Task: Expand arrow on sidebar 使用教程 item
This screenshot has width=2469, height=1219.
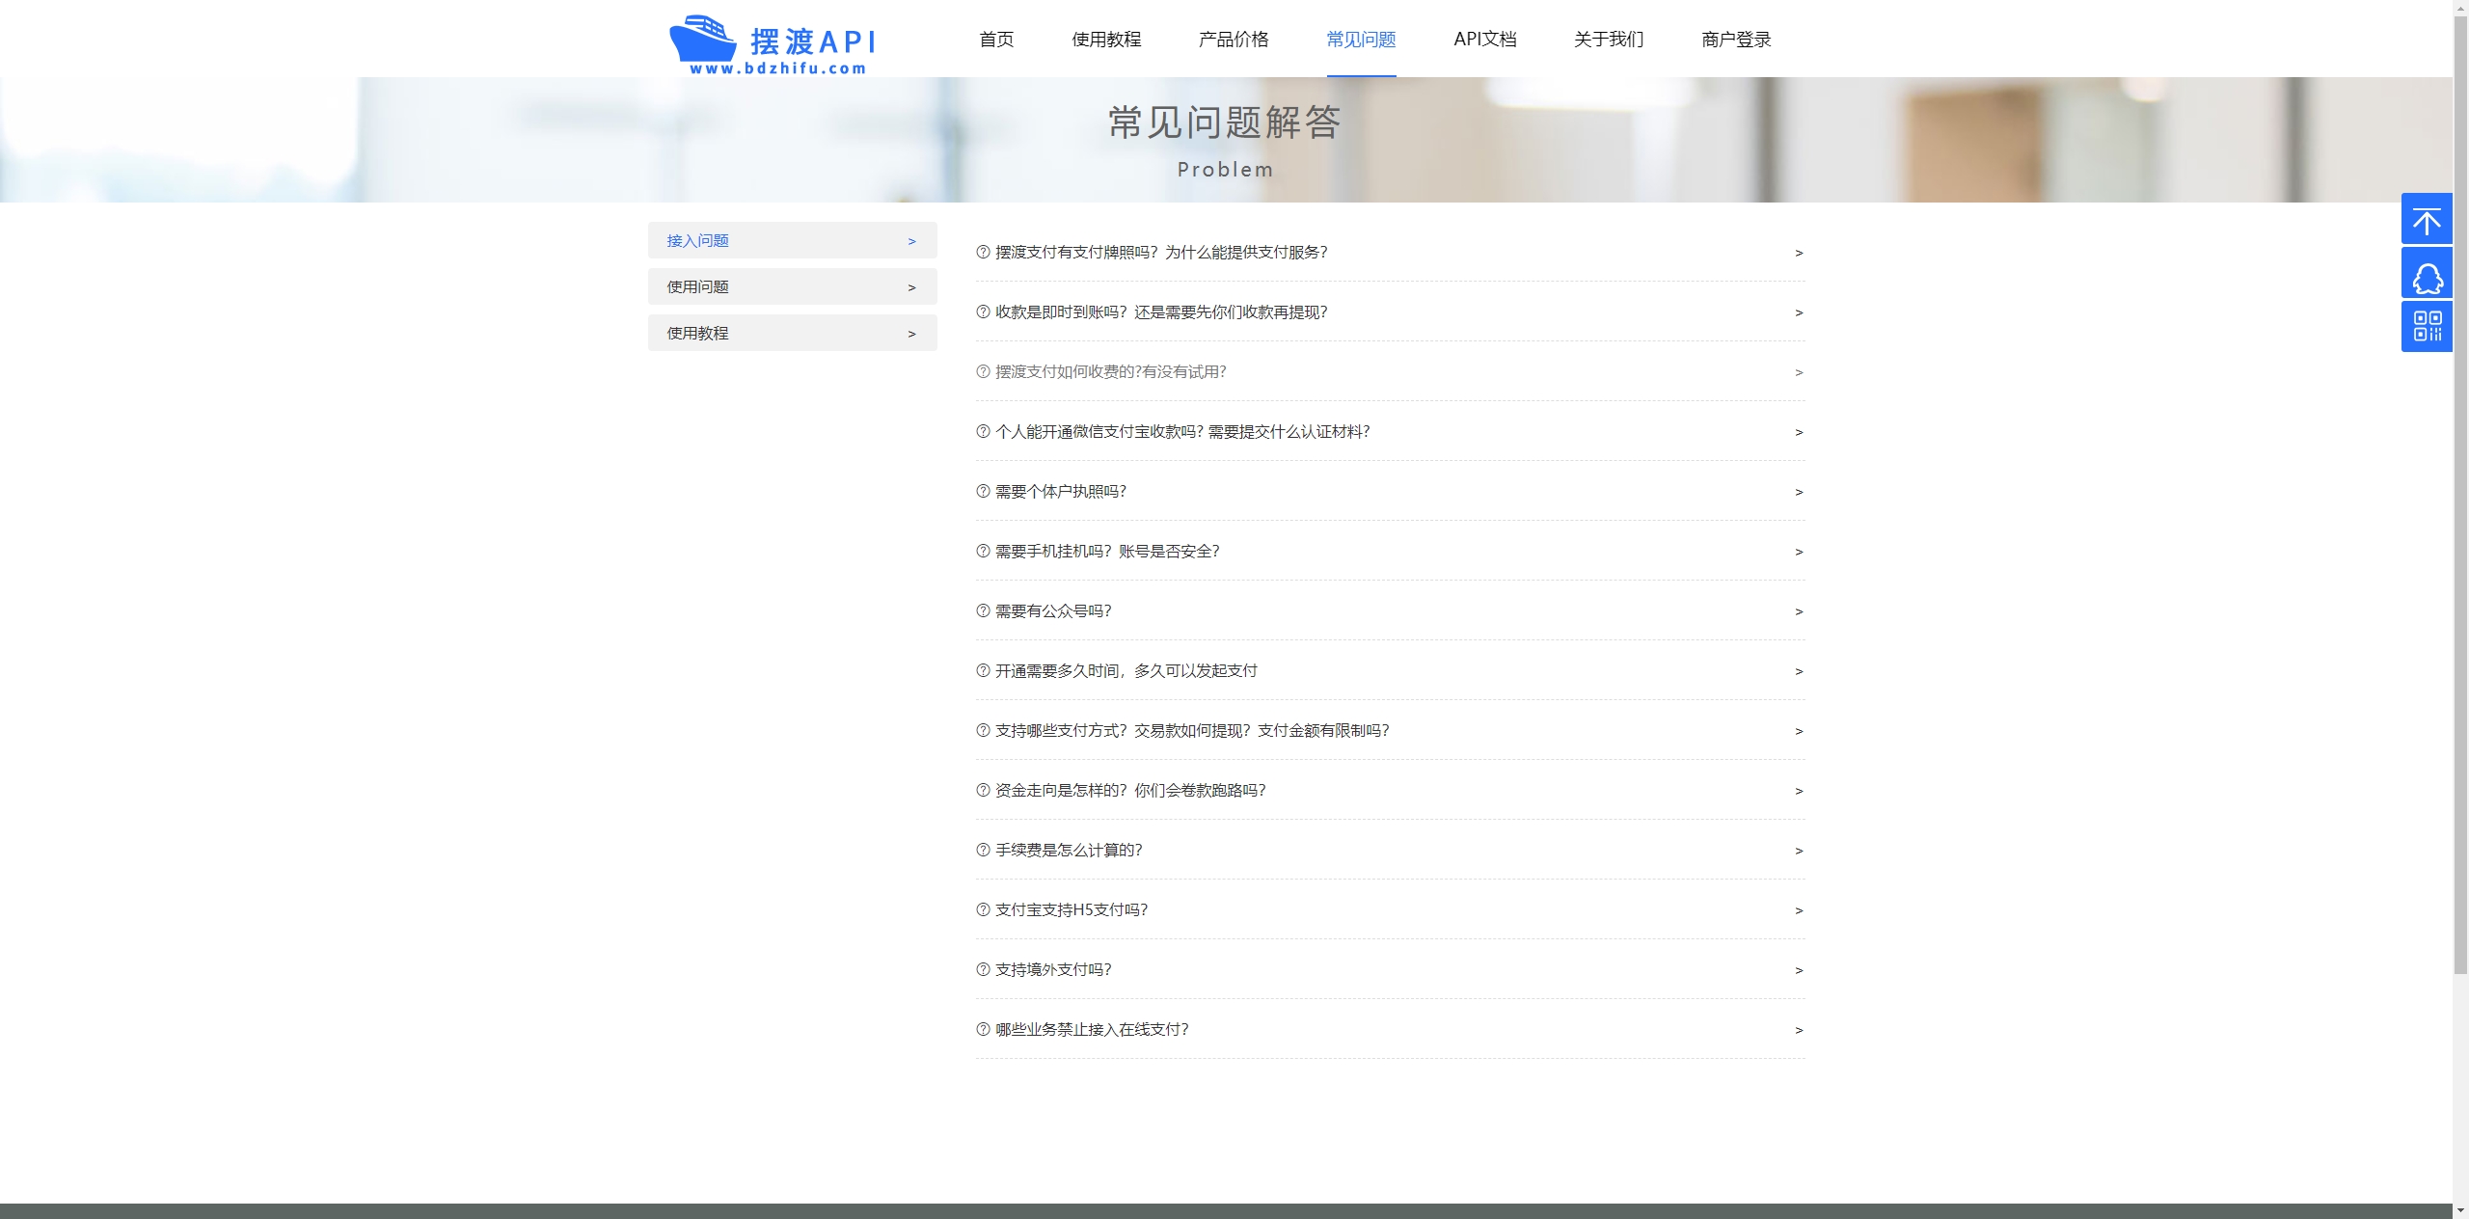Action: pos(911,334)
